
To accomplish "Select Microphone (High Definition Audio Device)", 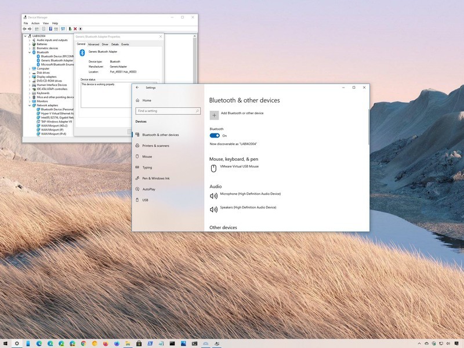I will (x=251, y=194).
